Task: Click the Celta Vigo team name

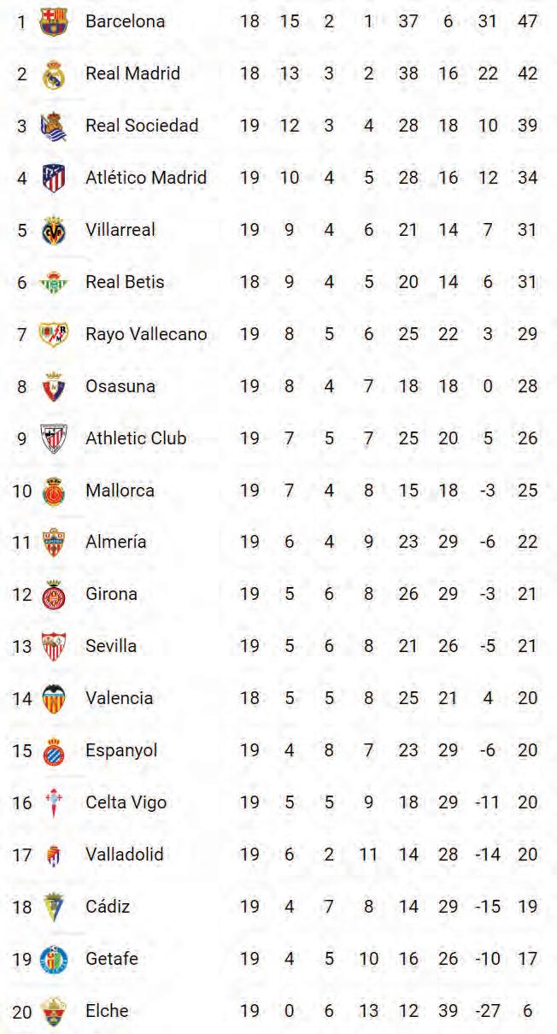Action: [126, 802]
